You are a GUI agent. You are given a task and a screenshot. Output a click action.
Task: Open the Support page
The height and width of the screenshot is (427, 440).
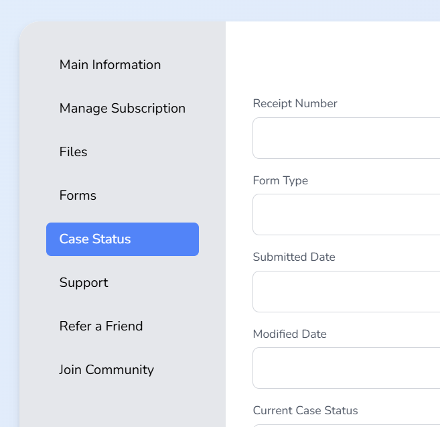(84, 283)
